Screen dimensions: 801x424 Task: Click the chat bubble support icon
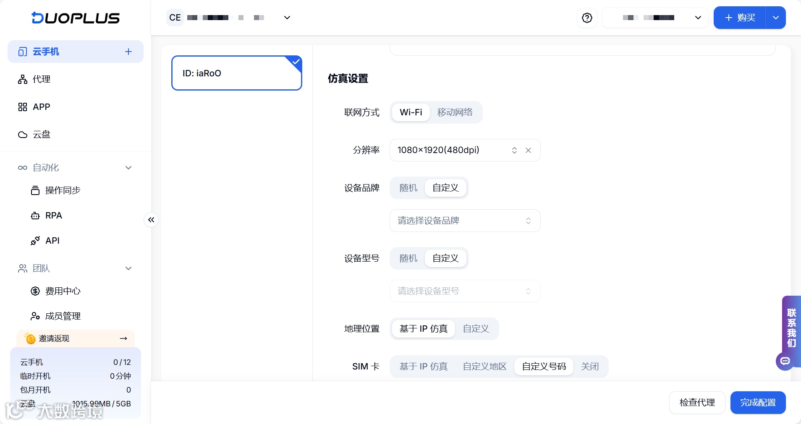coord(785,361)
